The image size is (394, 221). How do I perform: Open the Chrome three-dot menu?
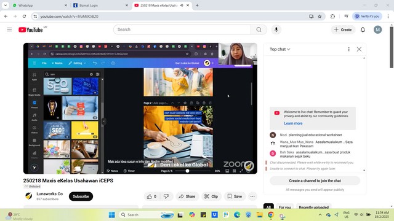click(388, 17)
